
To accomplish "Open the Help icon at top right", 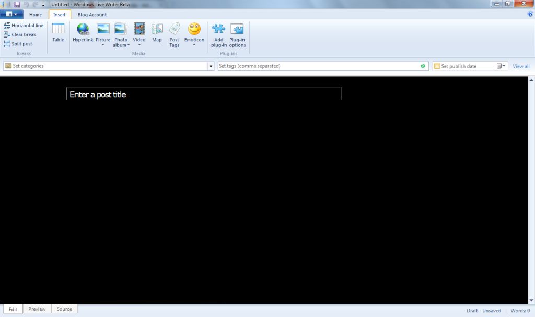I will point(530,14).
